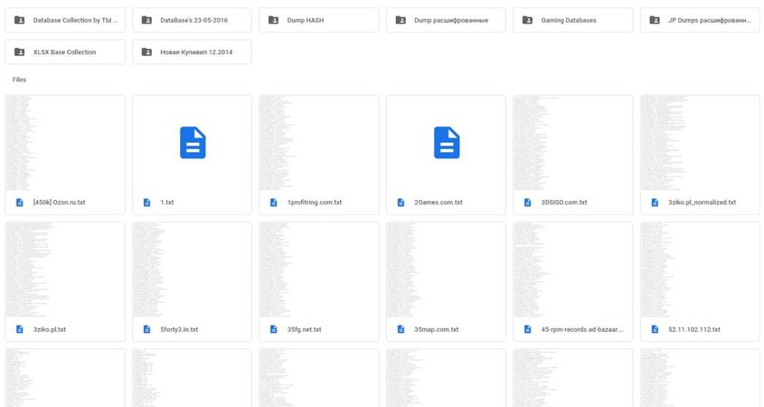Click the small file icon next to 2Games.com.txt name
This screenshot has width=764, height=407.
[401, 203]
